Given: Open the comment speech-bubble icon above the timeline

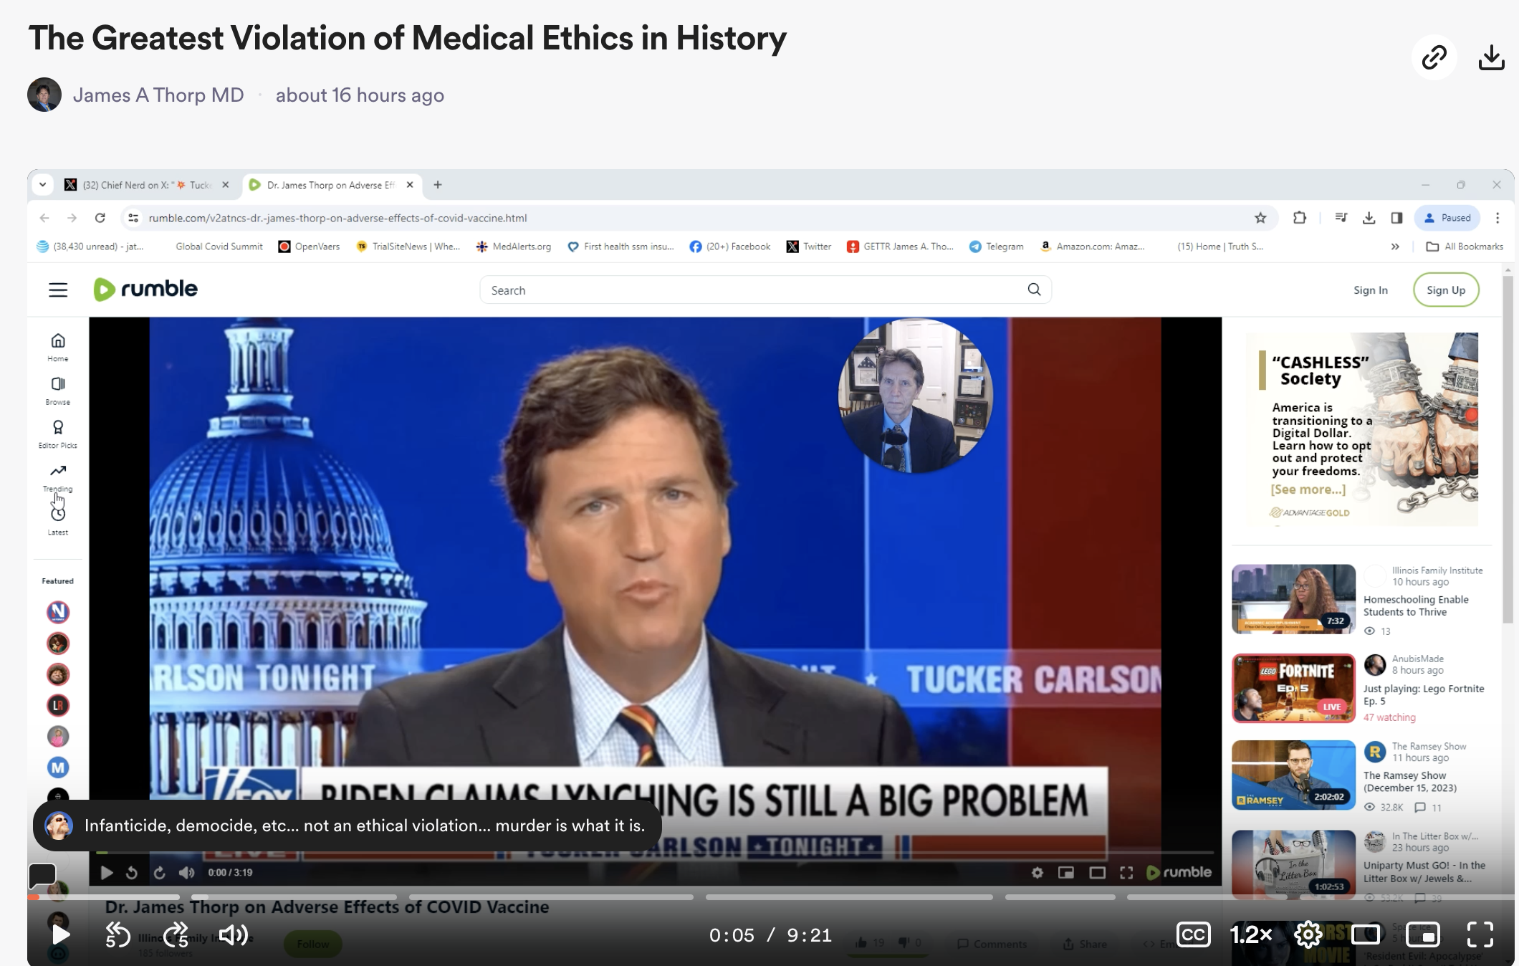Looking at the screenshot, I should 42,875.
